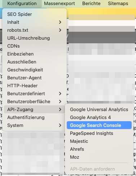Expand the Benutzerdefiniert submenu arrow
The height and width of the screenshot is (176, 136).
(x=60, y=94)
